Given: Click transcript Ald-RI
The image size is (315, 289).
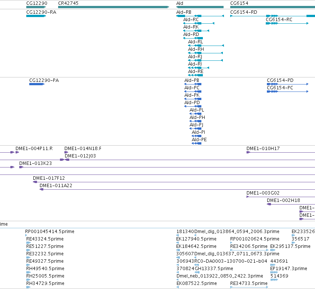Looking at the screenshot, I should [198, 68].
